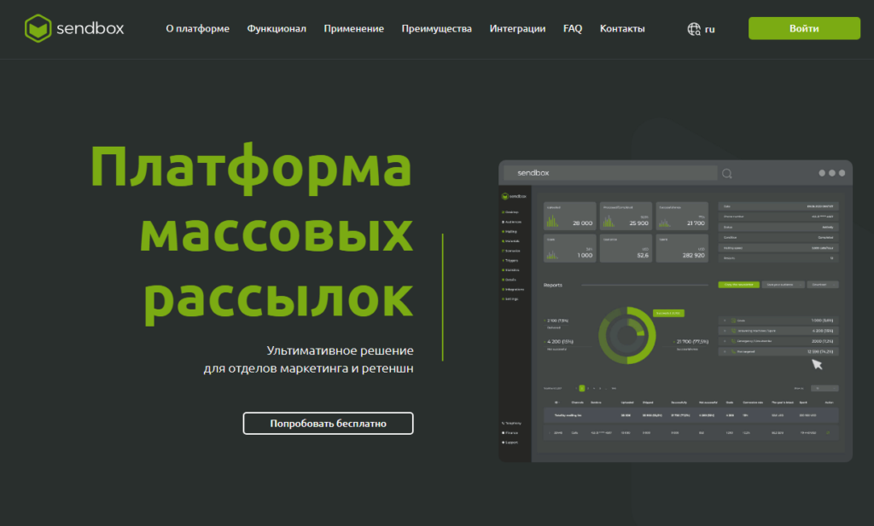
Task: Open 'Преимущества' navigation link
Action: tap(436, 28)
